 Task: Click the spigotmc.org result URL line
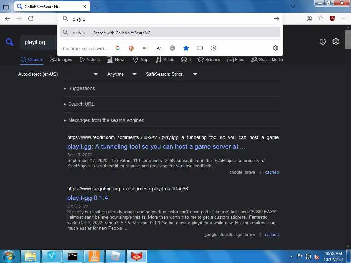128,189
